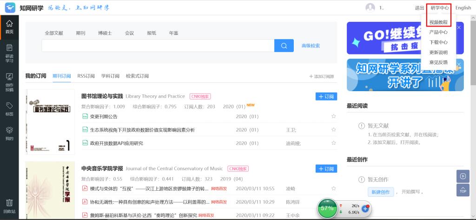This screenshot has width=476, height=220.
Task: Select the 会议 search category
Action: tap(129, 33)
